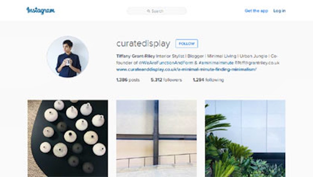The image size is (313, 177).
Task: Open the window cross frame photo
Action: 156,138
